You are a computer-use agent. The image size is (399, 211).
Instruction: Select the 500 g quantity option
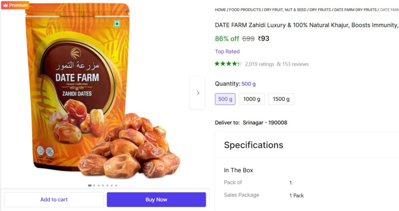pos(225,99)
